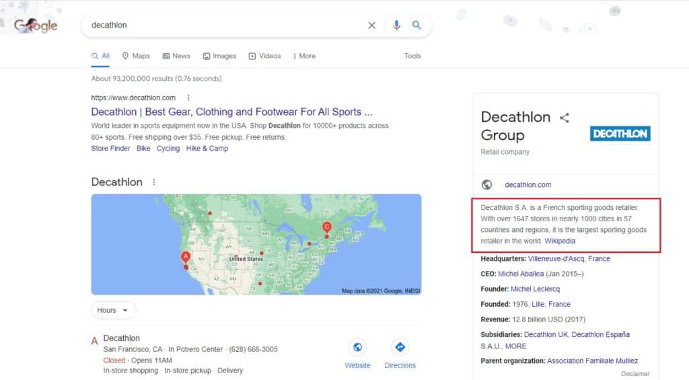Switch to the News tab
689x380 pixels.
(x=176, y=56)
